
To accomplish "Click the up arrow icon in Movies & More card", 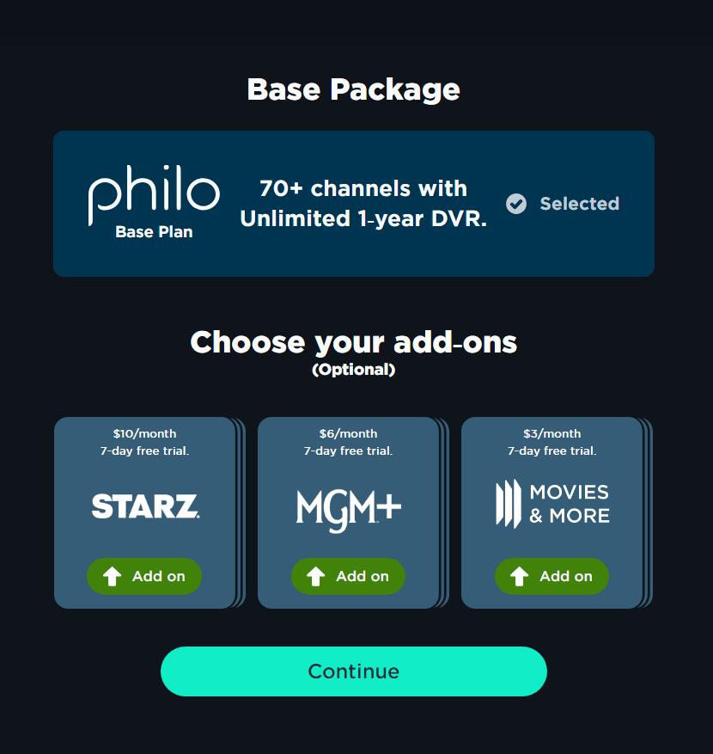I will [x=520, y=576].
